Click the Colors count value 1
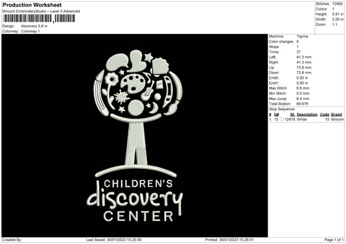 (333, 9)
